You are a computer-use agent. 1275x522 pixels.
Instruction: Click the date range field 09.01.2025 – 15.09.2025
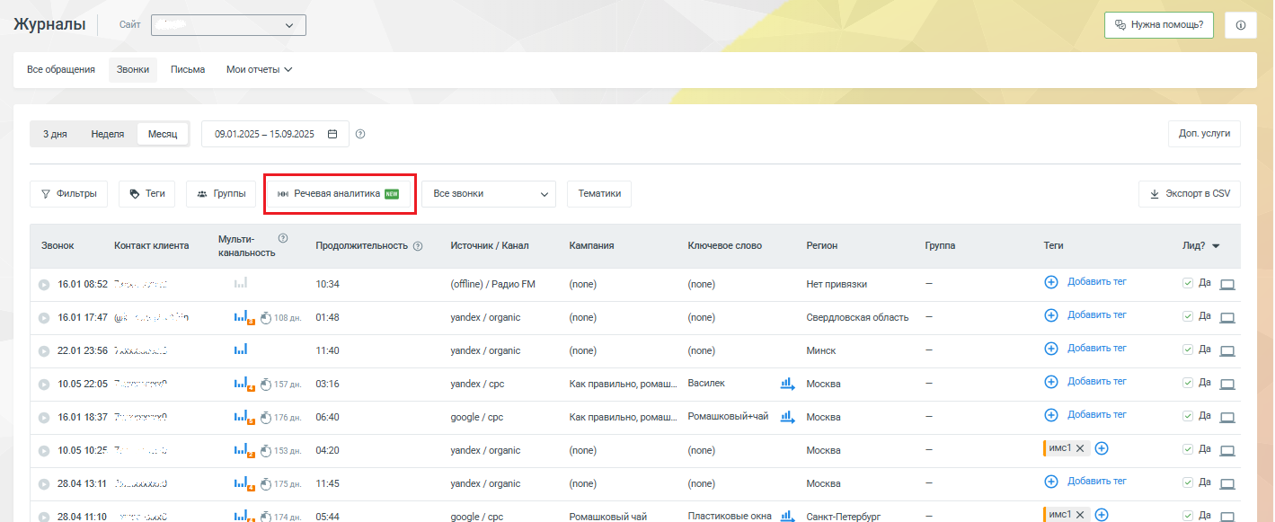tap(275, 135)
